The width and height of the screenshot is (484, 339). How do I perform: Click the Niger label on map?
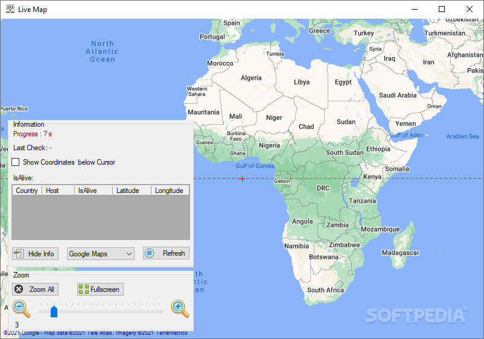(274, 118)
